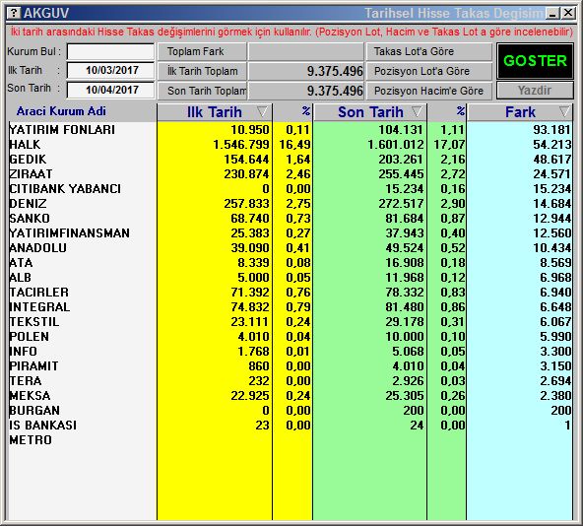Select the HALK row in institution list
Screen dimensions: 583x526
click(290, 145)
